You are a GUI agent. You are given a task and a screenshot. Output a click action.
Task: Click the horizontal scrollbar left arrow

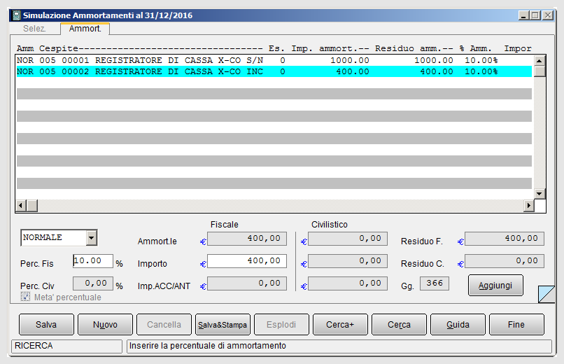click(21, 206)
